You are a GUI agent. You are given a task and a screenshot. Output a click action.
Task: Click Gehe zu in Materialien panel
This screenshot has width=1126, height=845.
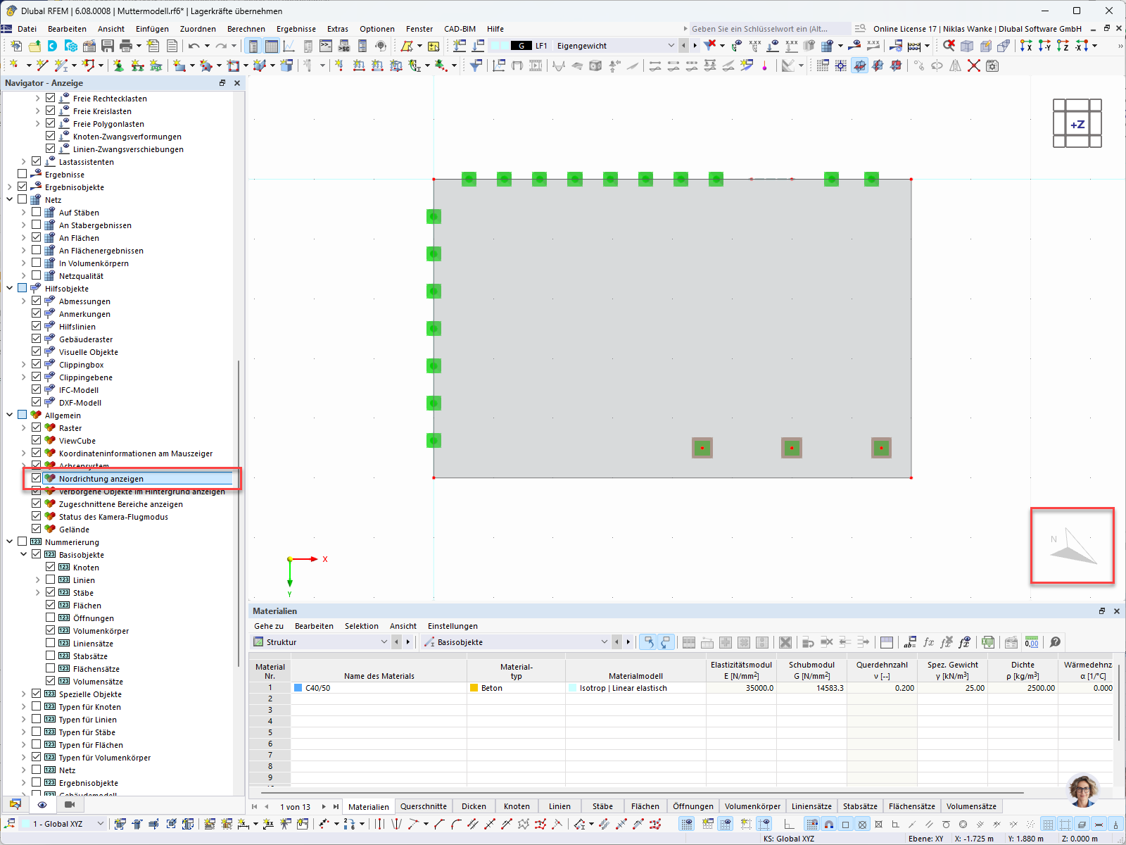point(269,626)
